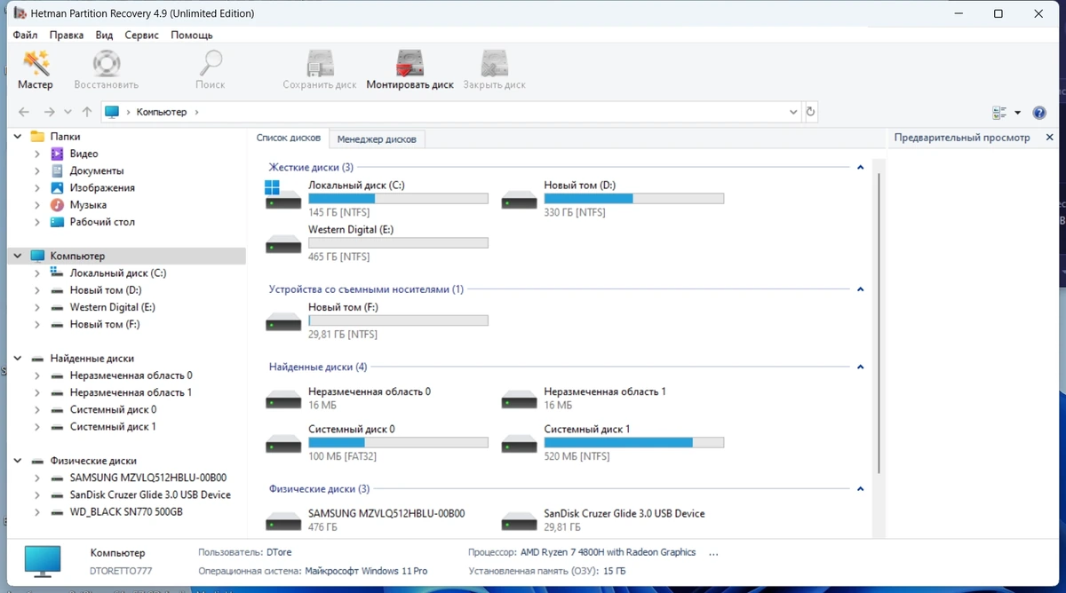Switch to the Менеджер дисков tab
1066x593 pixels.
click(x=377, y=139)
